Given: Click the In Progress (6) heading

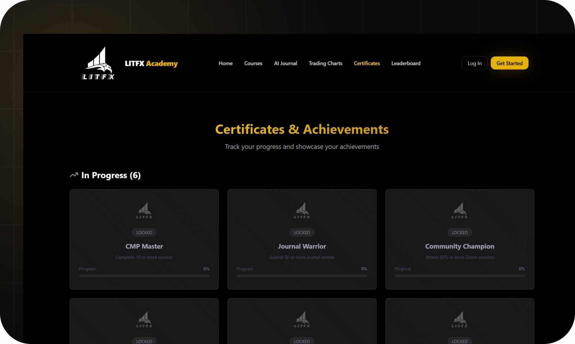Looking at the screenshot, I should coord(111,175).
